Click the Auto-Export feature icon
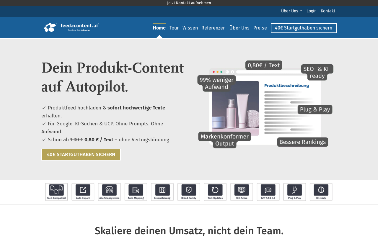Viewport: 378px width, 236px height. [x=83, y=192]
